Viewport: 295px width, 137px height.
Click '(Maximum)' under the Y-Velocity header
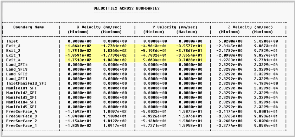tap(187, 32)
